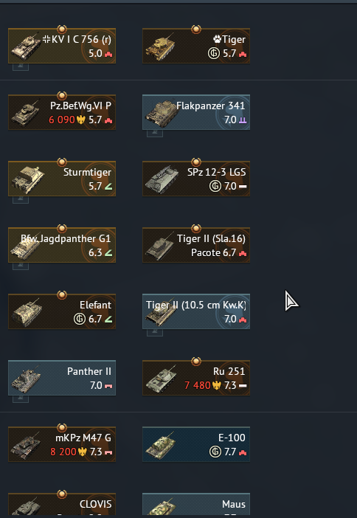Image resolution: width=357 pixels, height=518 pixels.
Task: Select the E-100 heavy tank icon
Action: pyautogui.click(x=161, y=445)
